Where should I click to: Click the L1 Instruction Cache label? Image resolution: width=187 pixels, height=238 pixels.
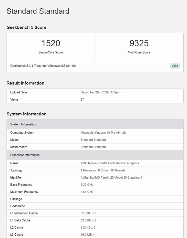coord(24,213)
